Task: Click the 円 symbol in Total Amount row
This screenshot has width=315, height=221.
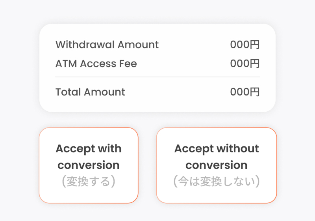Action: click(x=255, y=92)
